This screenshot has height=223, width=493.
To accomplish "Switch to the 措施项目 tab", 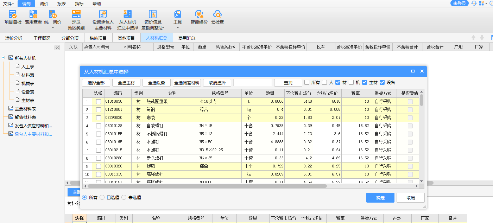I will tap(98, 38).
